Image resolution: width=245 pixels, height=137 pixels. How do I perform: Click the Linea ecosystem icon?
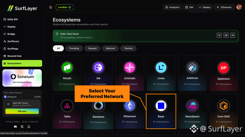[161, 68]
